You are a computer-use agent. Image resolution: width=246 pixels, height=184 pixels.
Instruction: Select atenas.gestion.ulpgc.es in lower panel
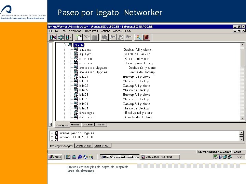click(77, 133)
